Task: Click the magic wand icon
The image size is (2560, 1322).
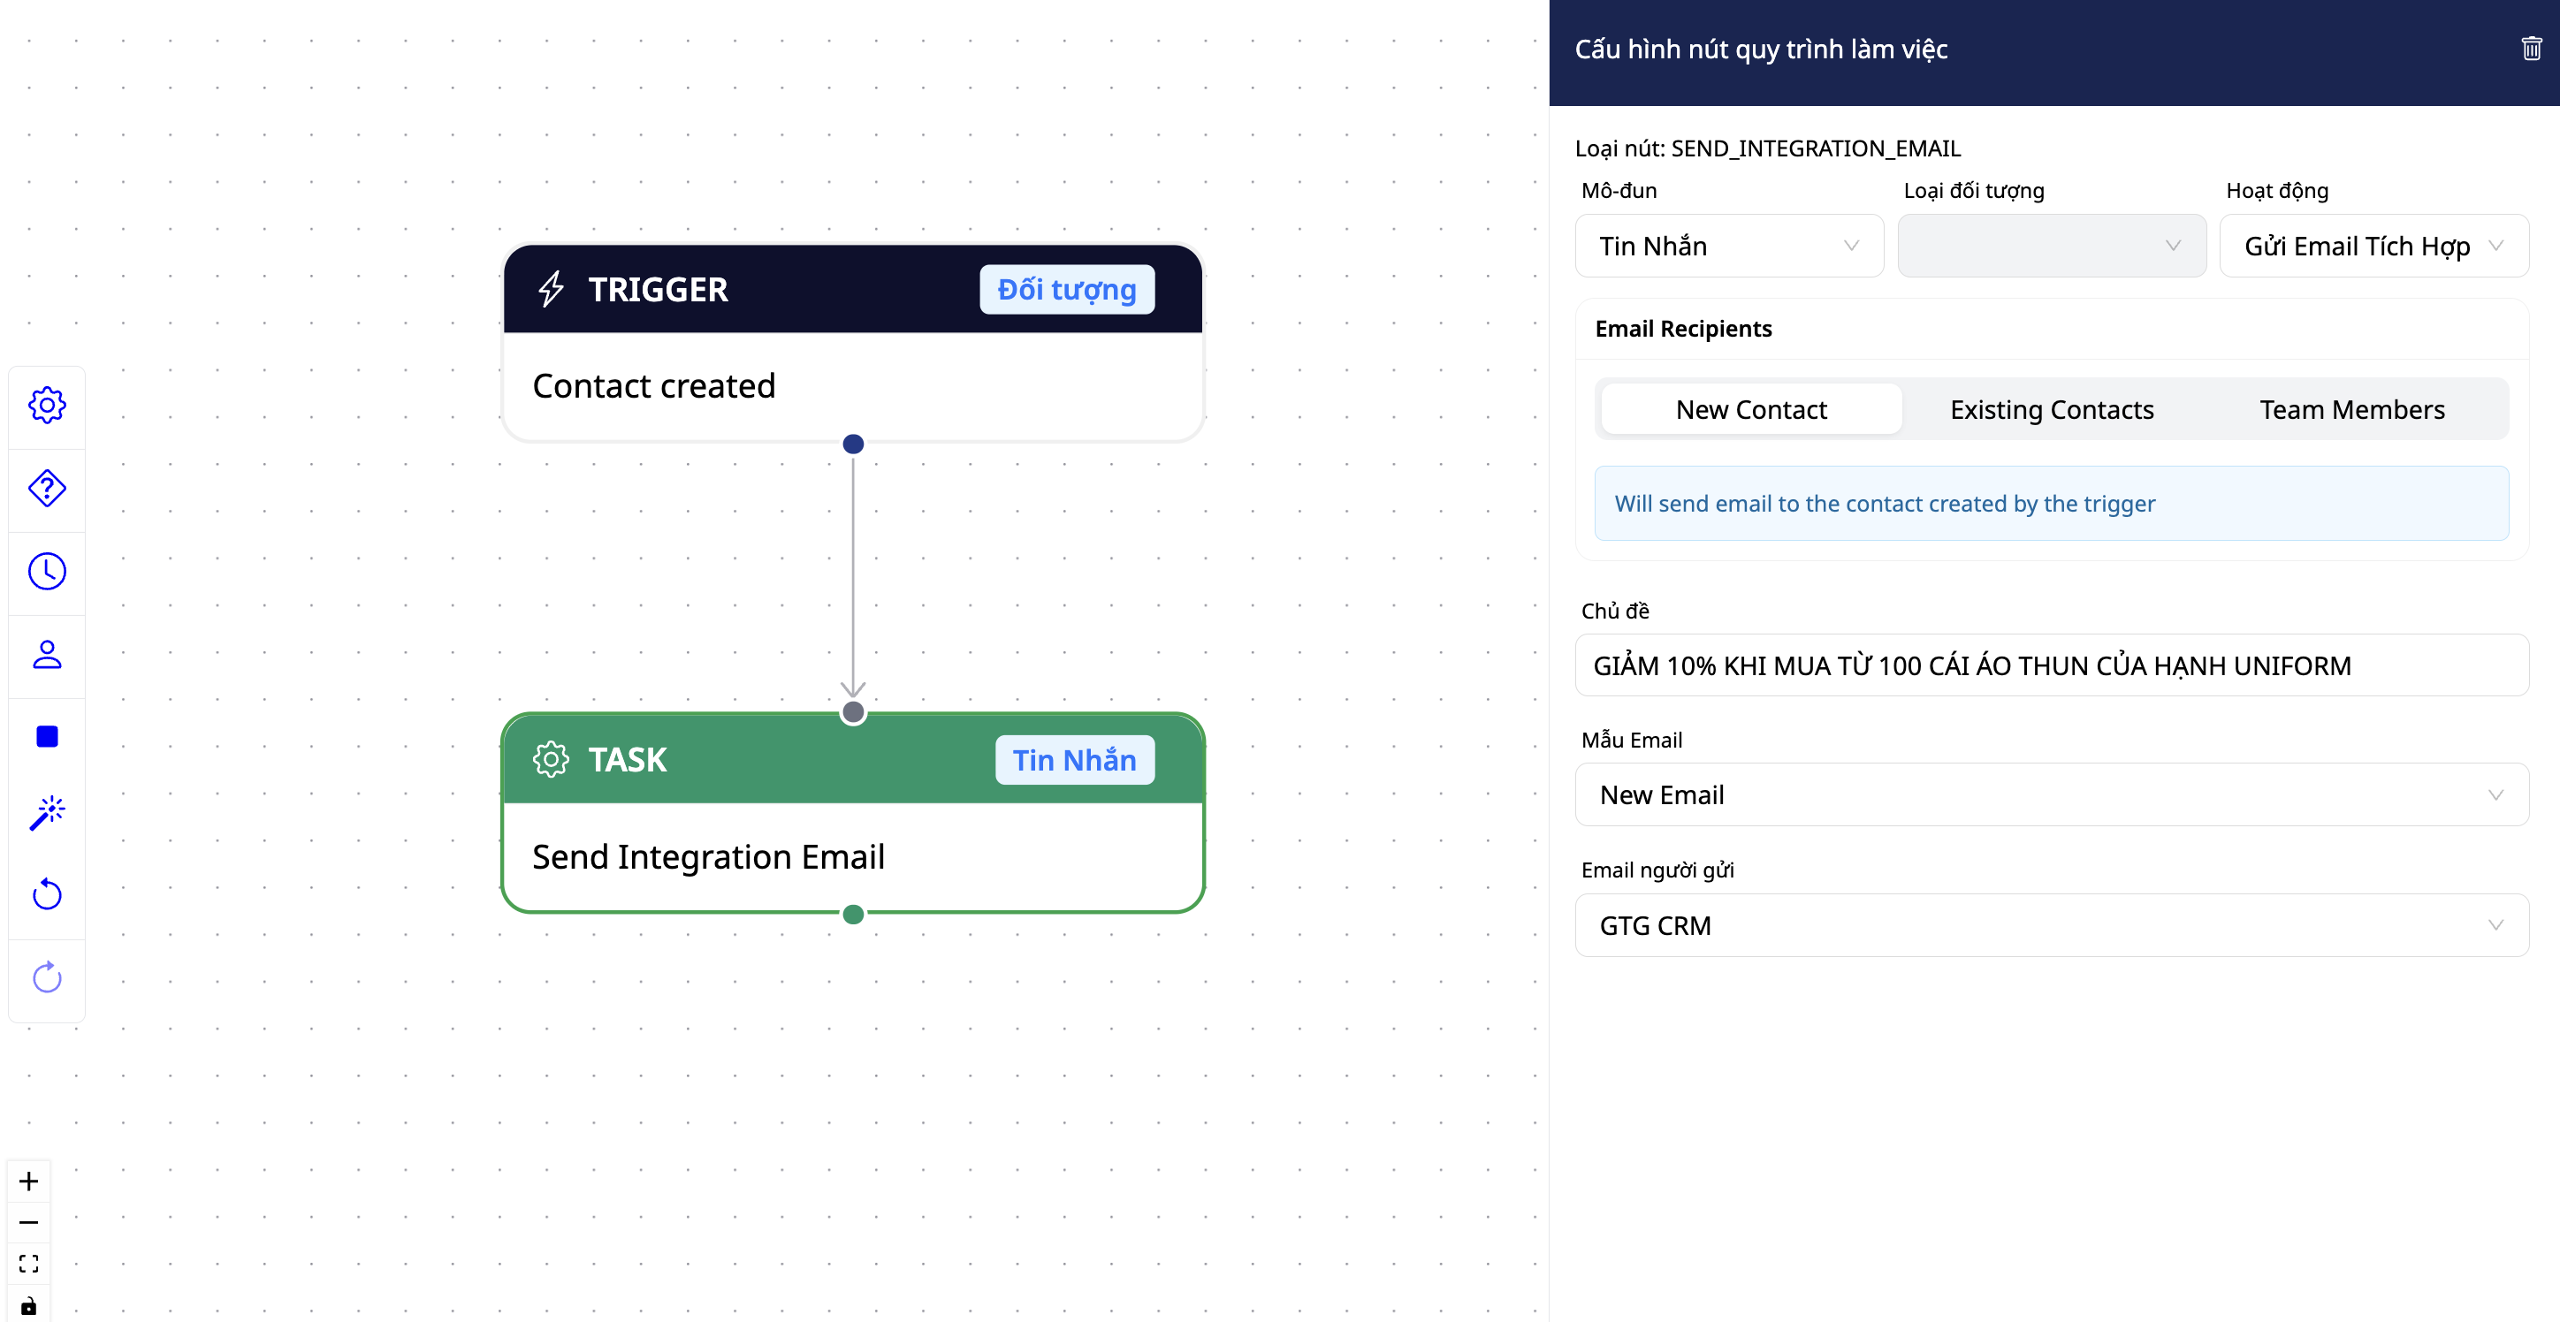Action: [x=47, y=812]
